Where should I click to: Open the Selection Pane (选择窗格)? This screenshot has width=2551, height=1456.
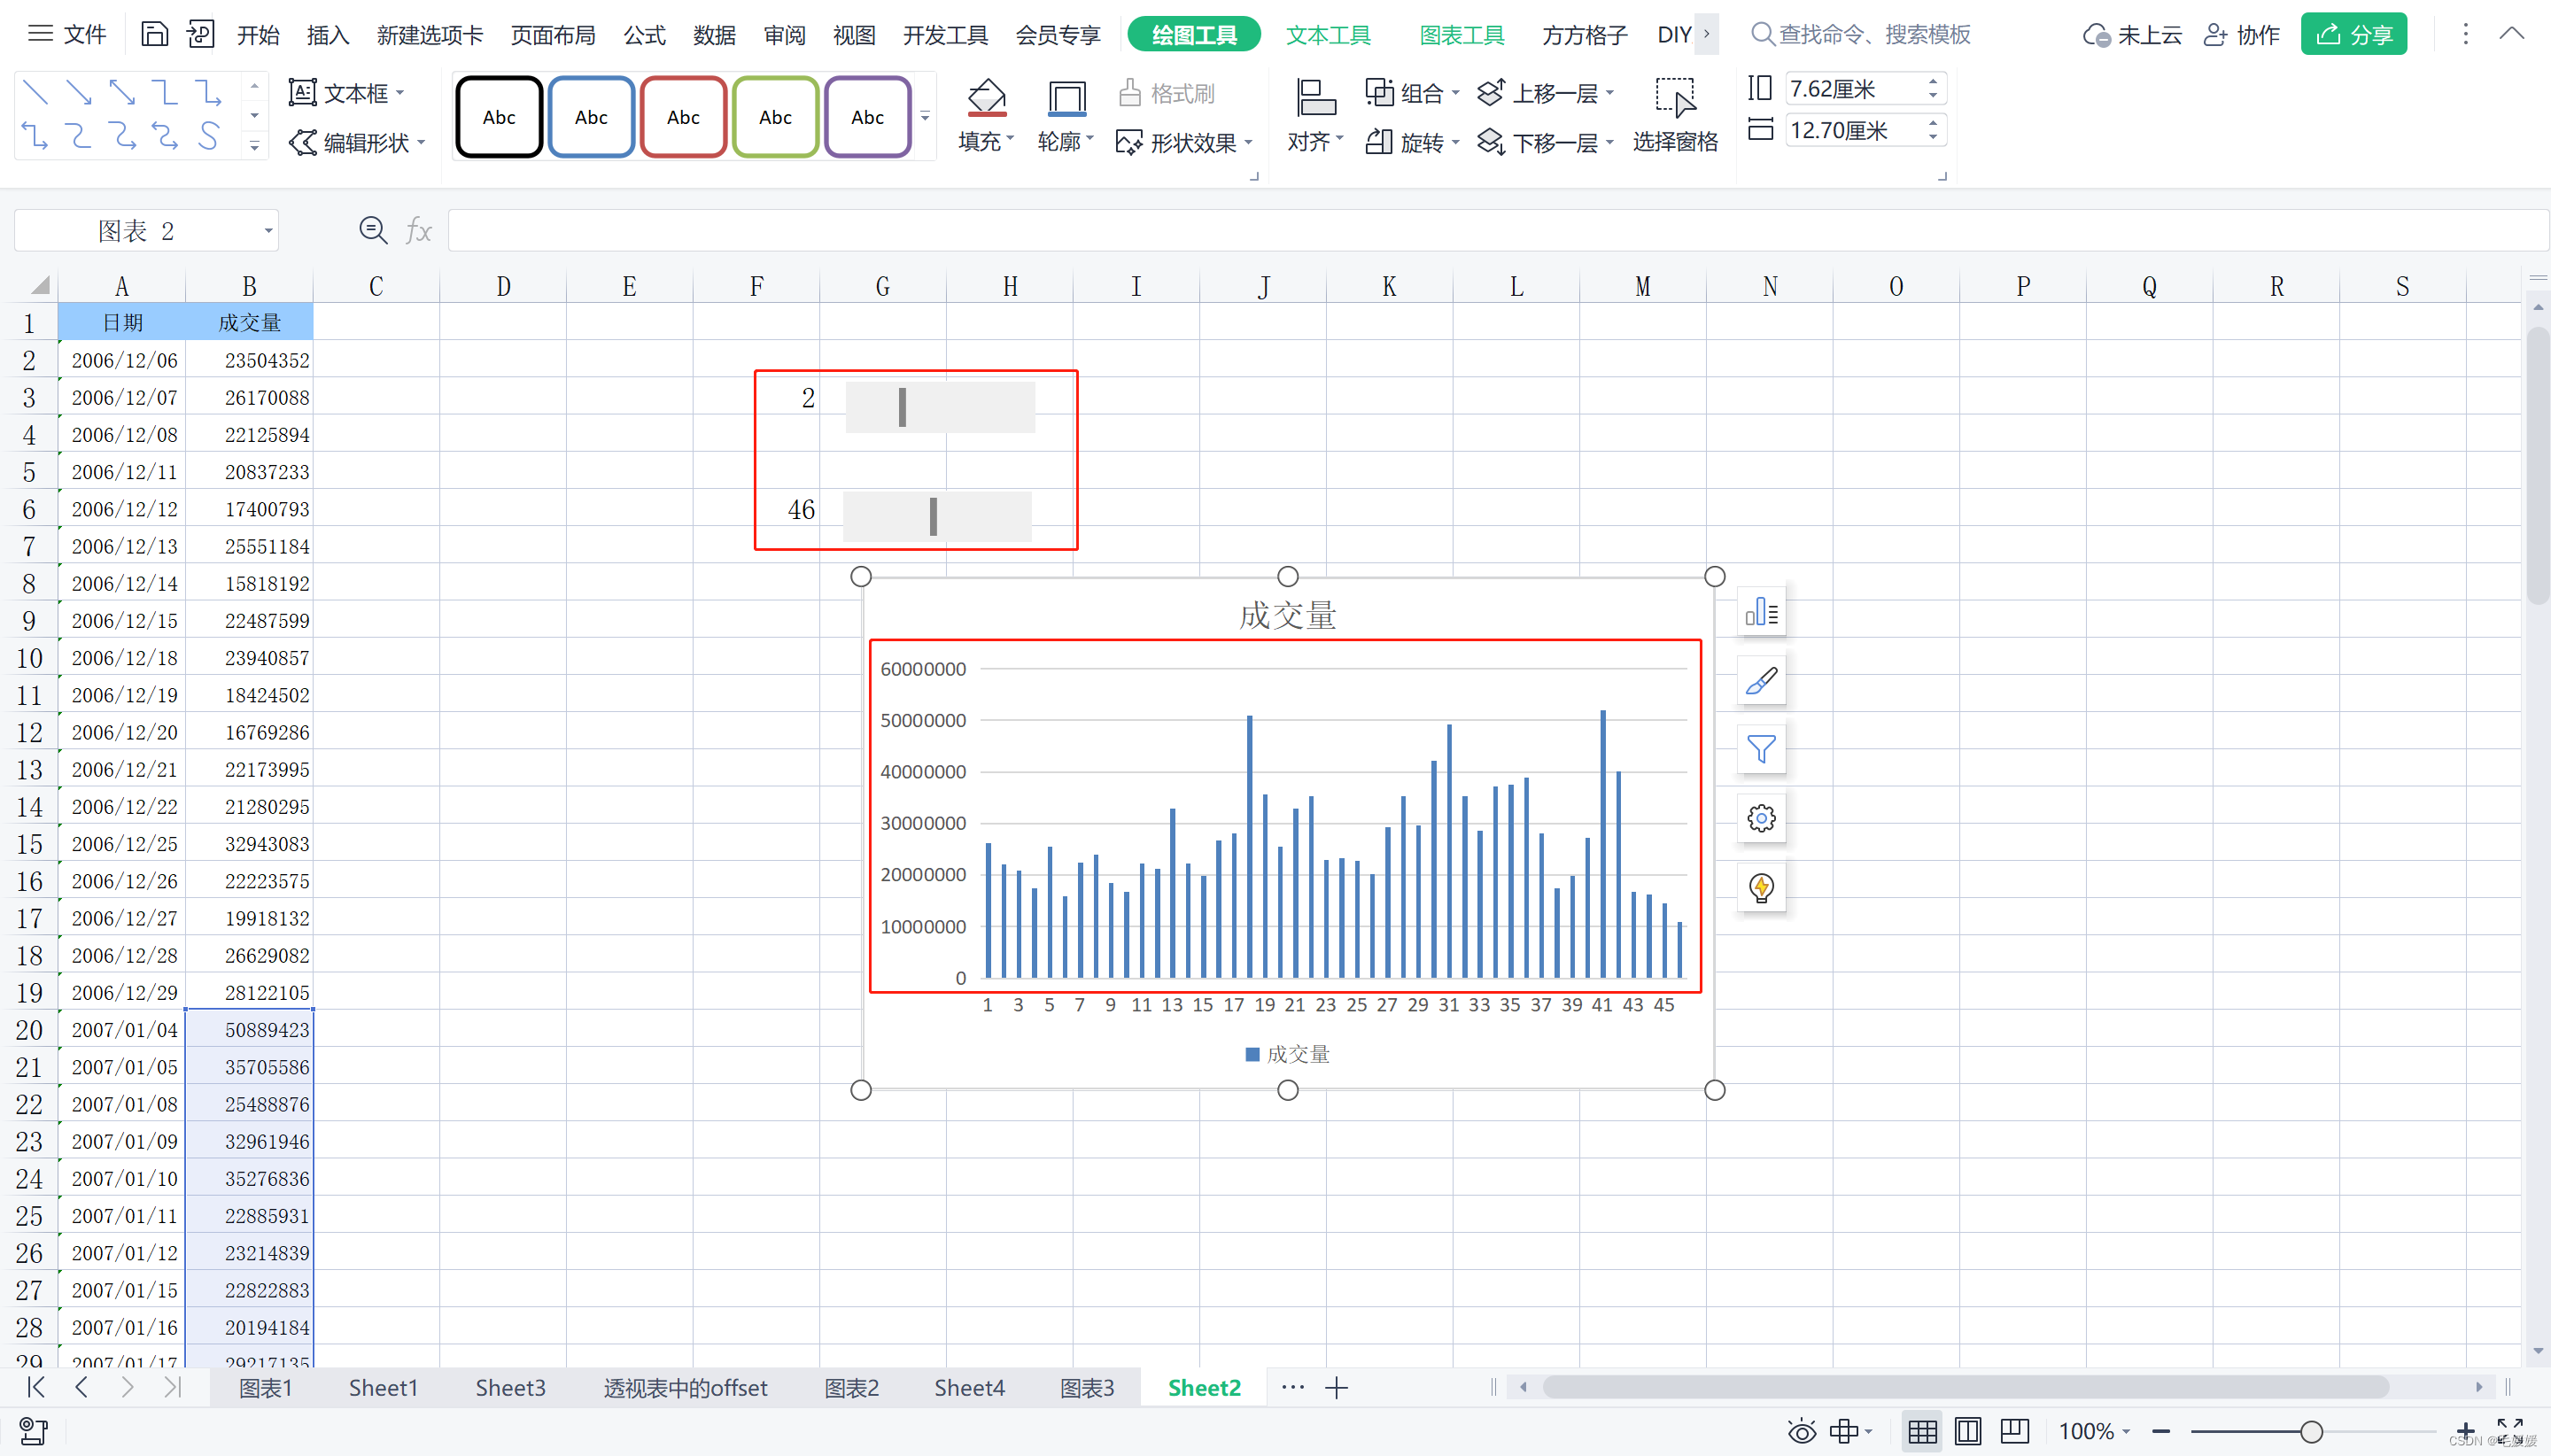pos(1675,116)
